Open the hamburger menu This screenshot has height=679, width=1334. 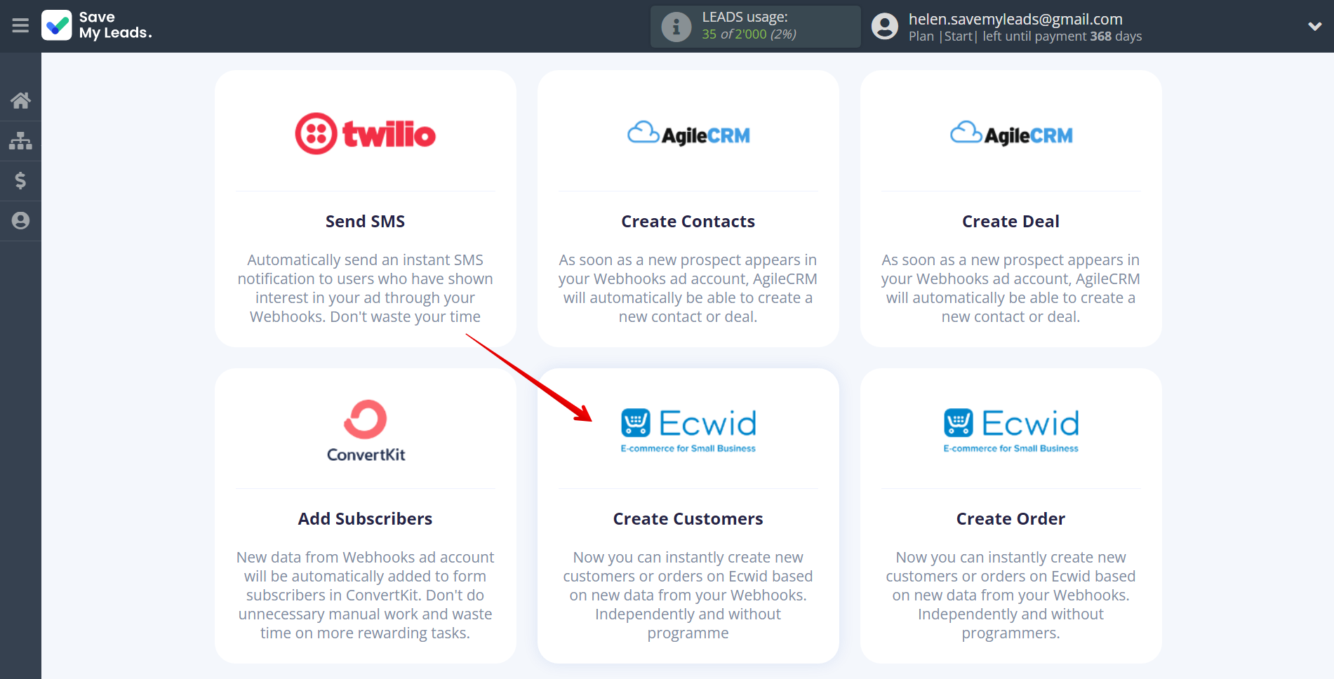[x=20, y=26]
